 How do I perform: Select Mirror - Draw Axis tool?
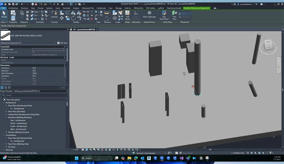(79, 13)
